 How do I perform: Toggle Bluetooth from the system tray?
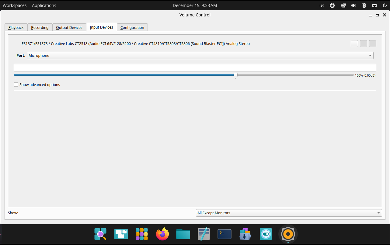point(364,5)
